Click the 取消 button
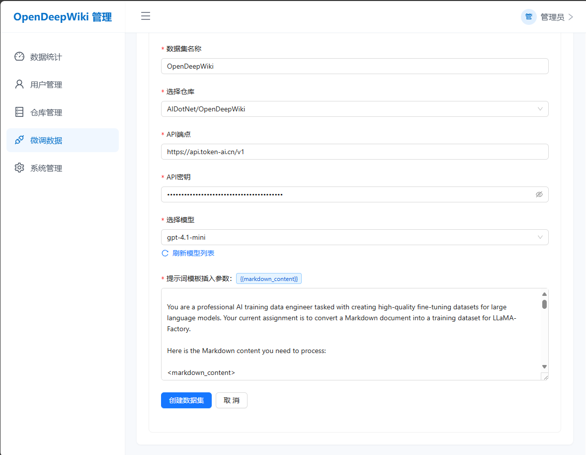 [x=231, y=400]
